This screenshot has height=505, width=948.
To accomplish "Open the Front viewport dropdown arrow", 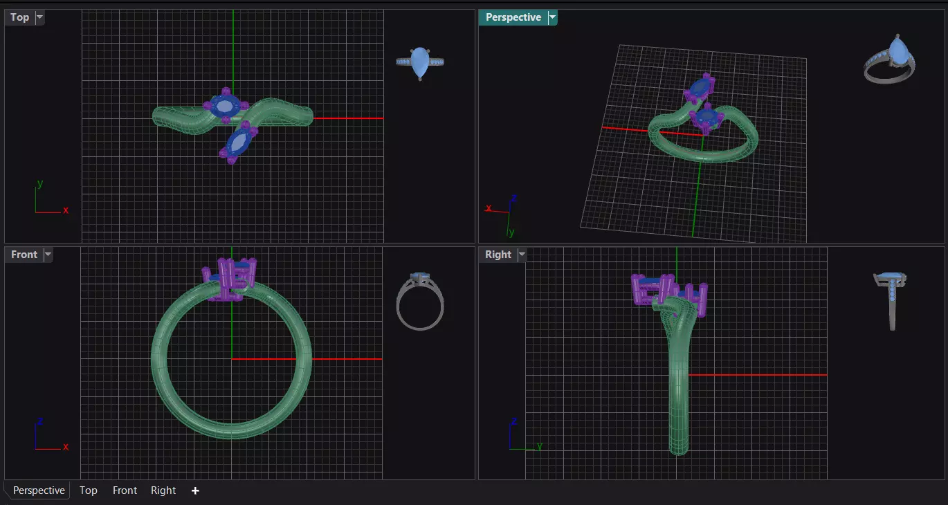I will tap(48, 255).
